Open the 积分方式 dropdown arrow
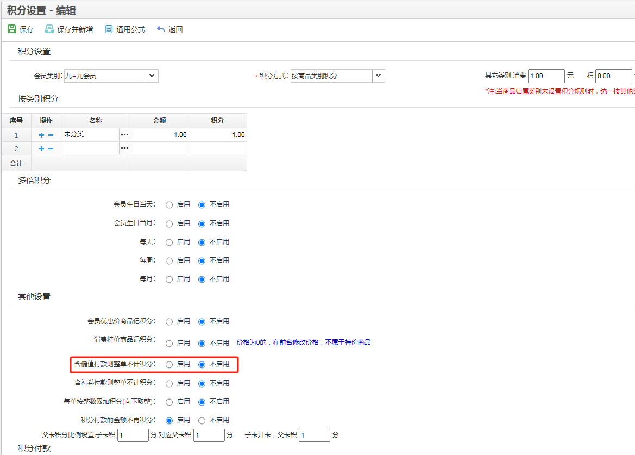Image resolution: width=635 pixels, height=455 pixels. 378,76
